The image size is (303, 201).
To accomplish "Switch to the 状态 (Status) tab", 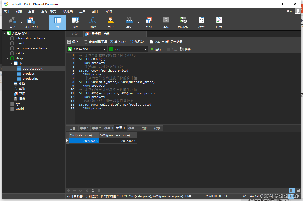I will (157, 128).
